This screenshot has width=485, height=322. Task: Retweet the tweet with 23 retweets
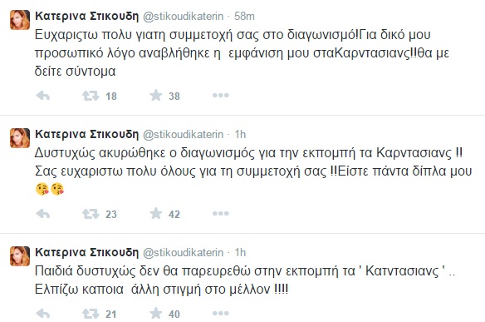click(x=91, y=214)
